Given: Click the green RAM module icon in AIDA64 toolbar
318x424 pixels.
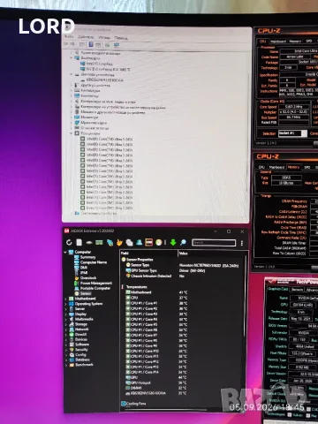Looking at the screenshot, I should 99,243.
